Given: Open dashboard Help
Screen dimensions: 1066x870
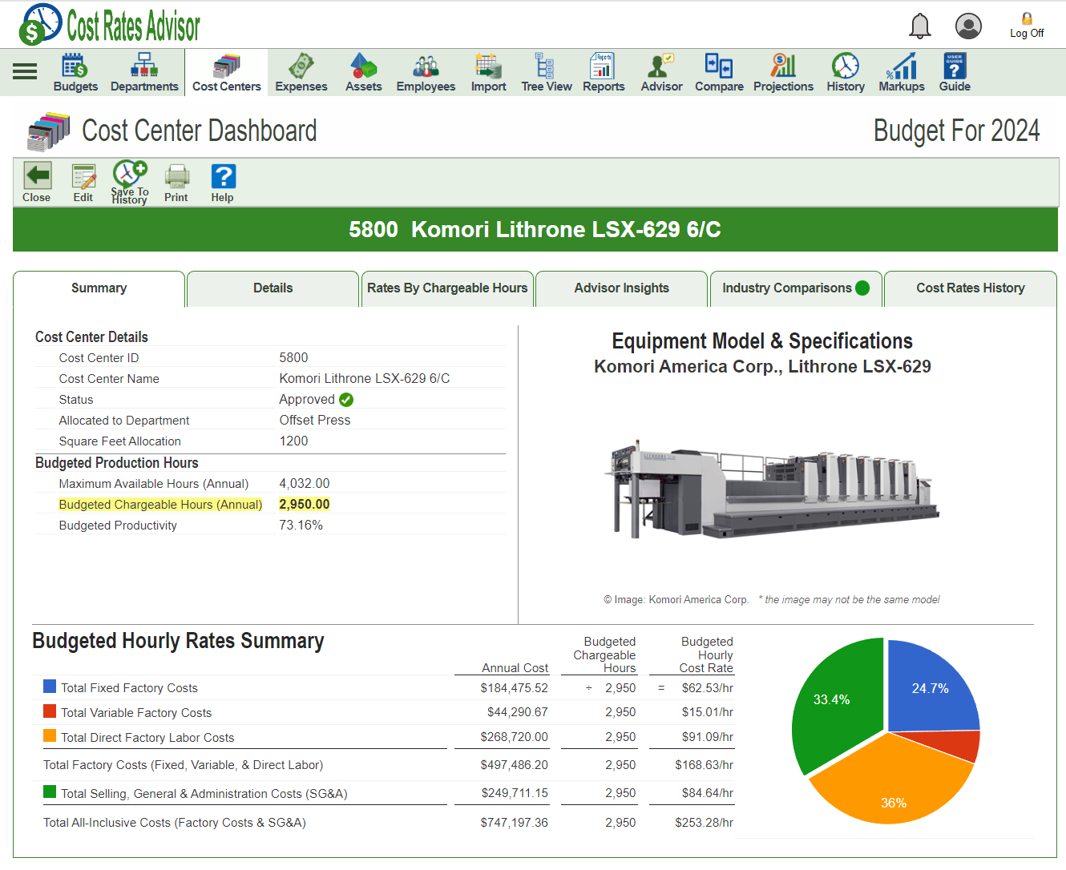Looking at the screenshot, I should click(x=223, y=183).
